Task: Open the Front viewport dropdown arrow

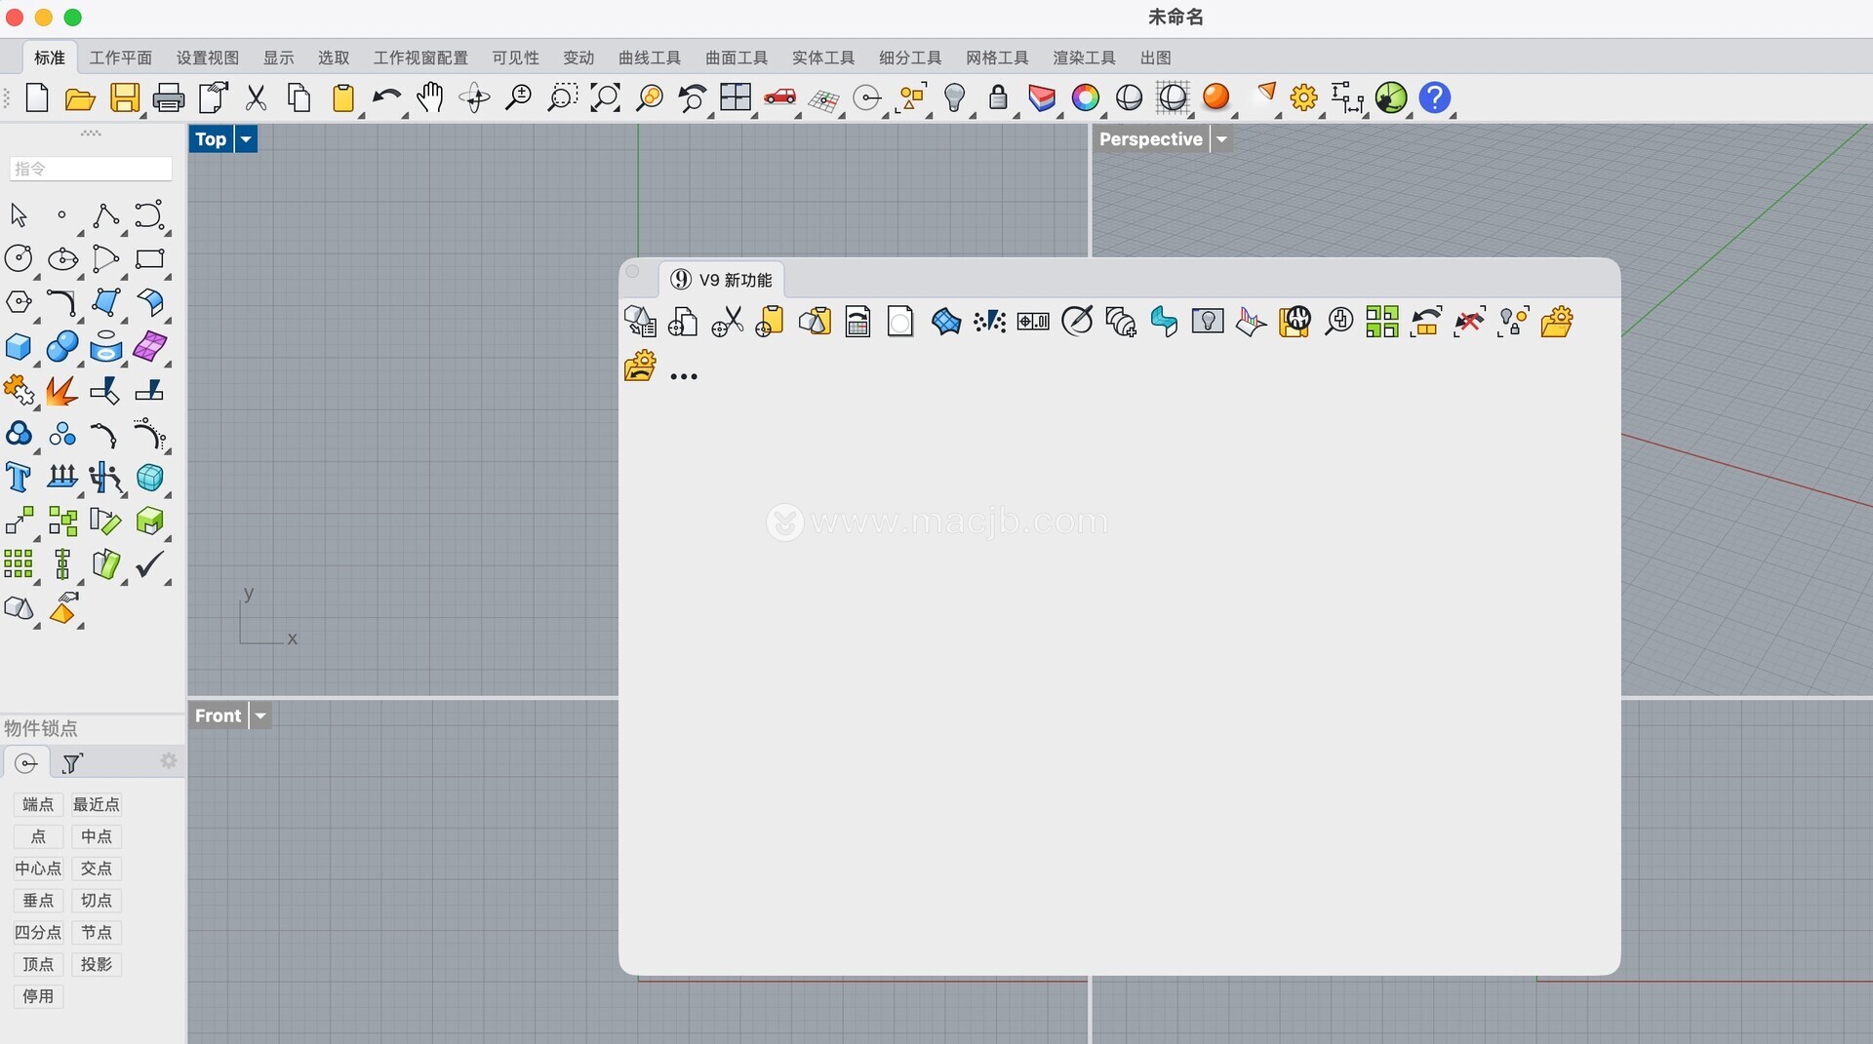Action: [x=260, y=715]
